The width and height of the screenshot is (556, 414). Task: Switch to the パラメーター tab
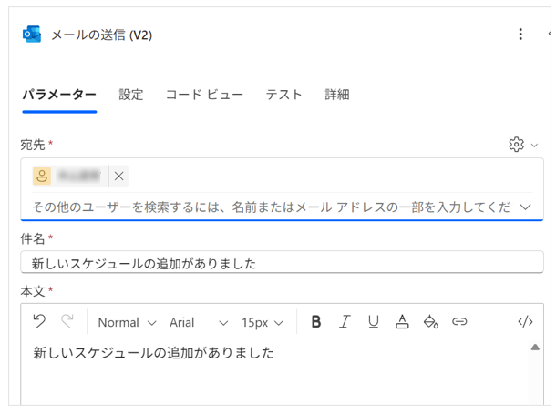[59, 95]
